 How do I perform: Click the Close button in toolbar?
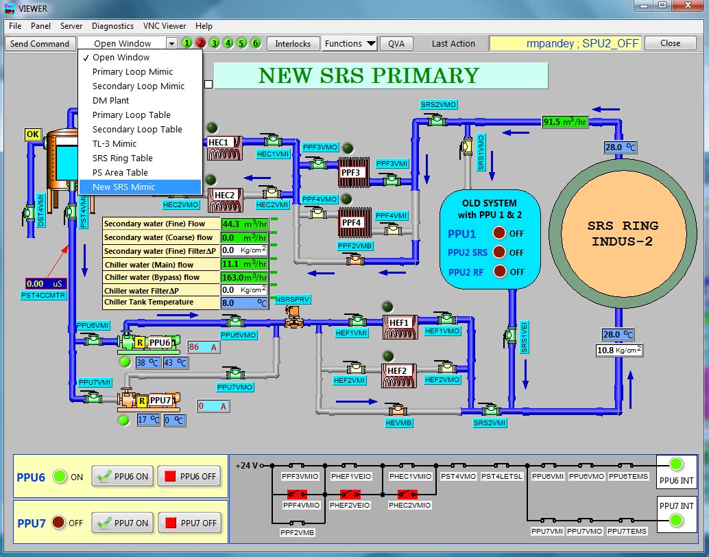point(670,43)
